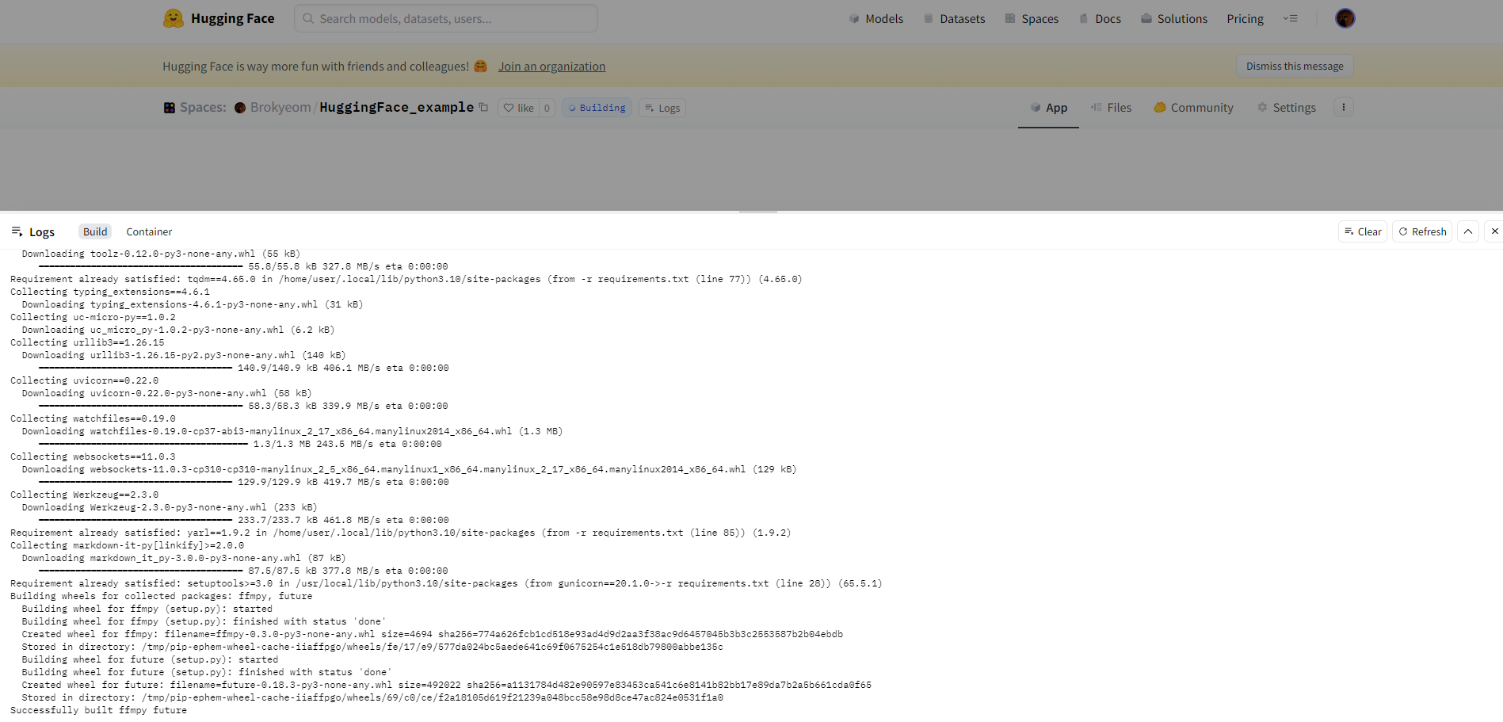The height and width of the screenshot is (722, 1503).
Task: Click log line 'Collecting watchfiles==0.19.0'
Action: [x=93, y=418]
